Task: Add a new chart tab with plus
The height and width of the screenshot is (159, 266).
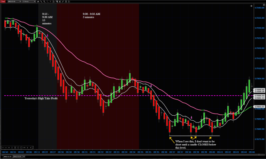Action: (24, 156)
